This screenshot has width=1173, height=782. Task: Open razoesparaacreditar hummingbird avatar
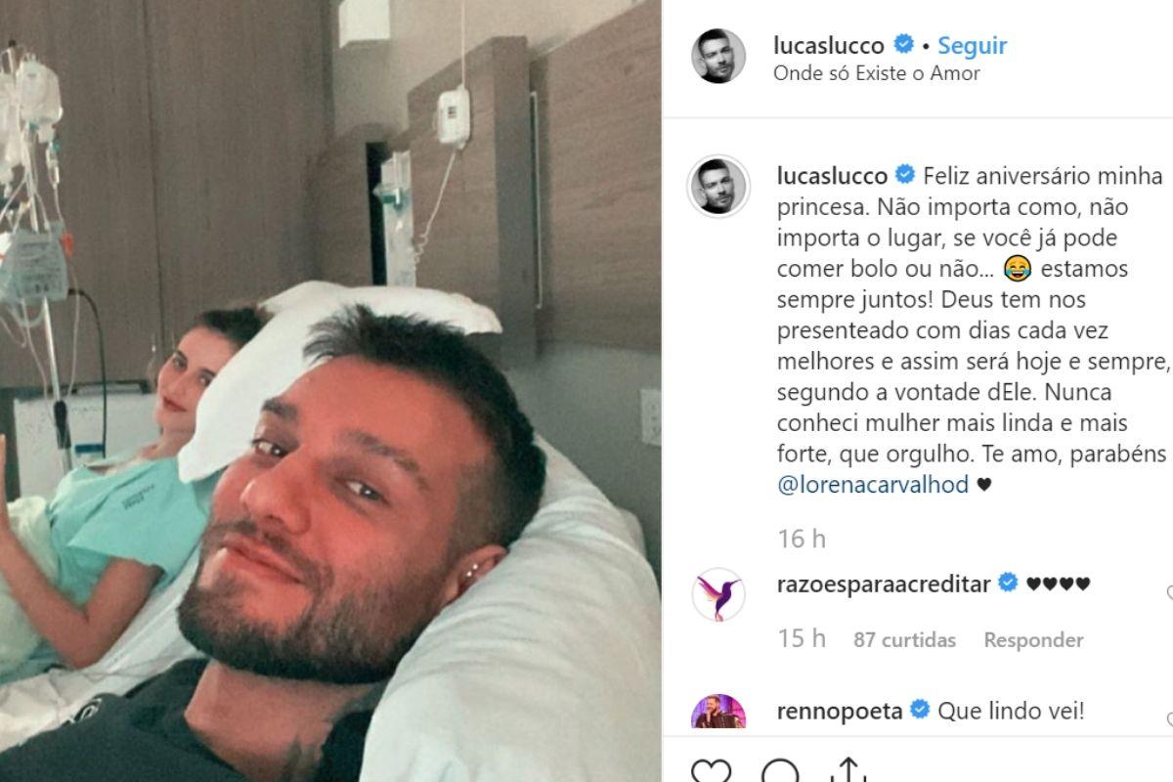(718, 594)
